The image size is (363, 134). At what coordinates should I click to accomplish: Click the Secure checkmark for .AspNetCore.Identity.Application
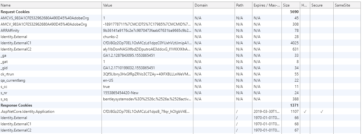(x=322, y=111)
